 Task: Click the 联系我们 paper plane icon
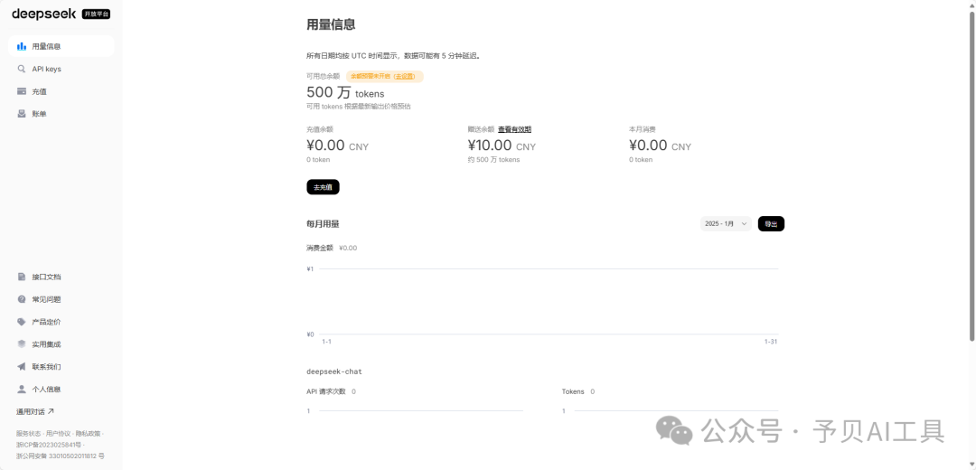click(x=22, y=367)
